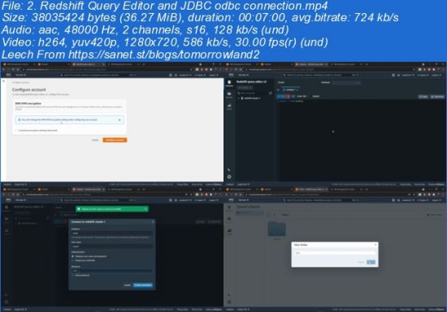The width and height of the screenshot is (447, 312).
Task: Open the Create dropdown under Redshift query editor v2
Action: click(245, 87)
